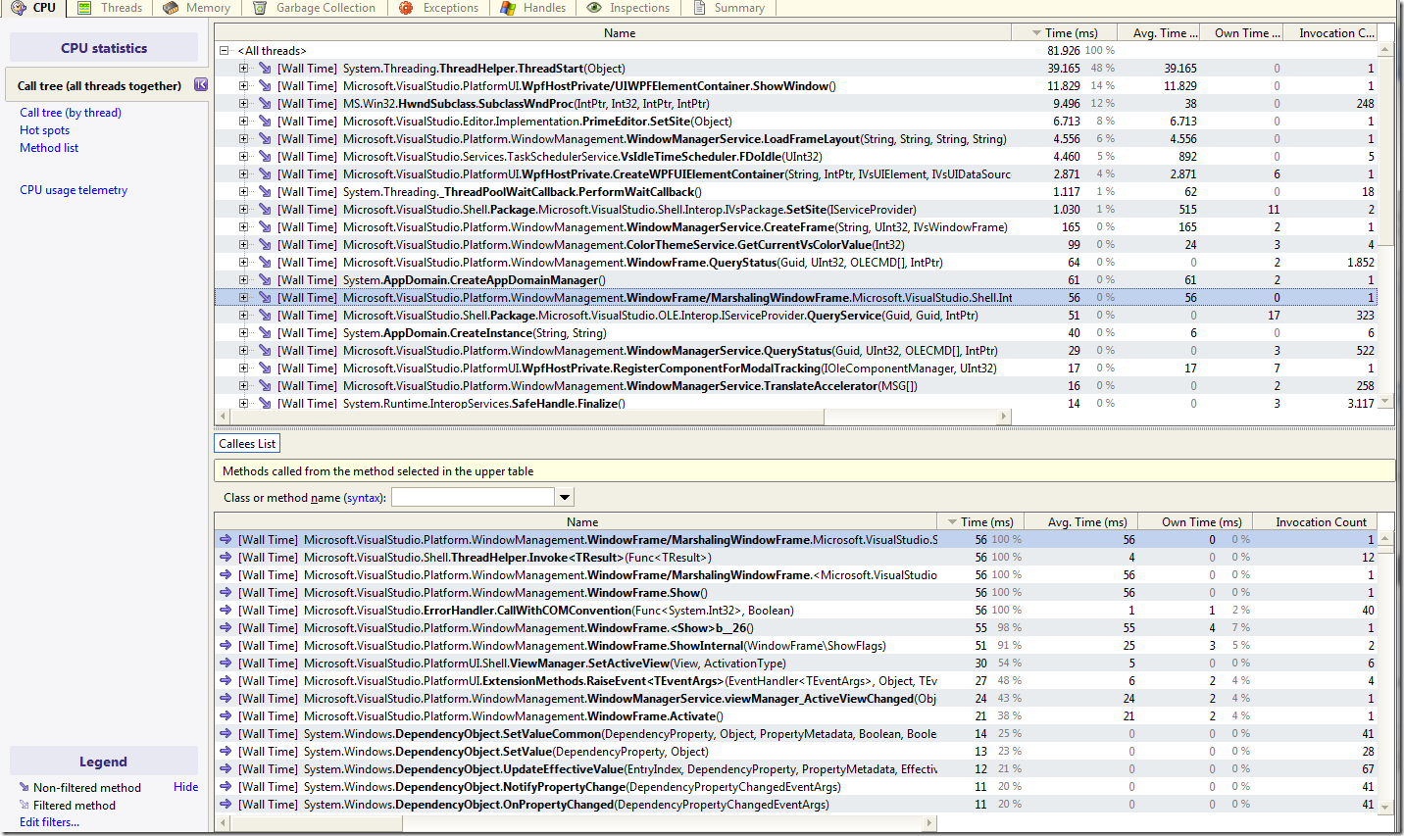Click the method icon on the AppDomain.CreateInstance row
Screen dimensions: 1404x836
[265, 333]
